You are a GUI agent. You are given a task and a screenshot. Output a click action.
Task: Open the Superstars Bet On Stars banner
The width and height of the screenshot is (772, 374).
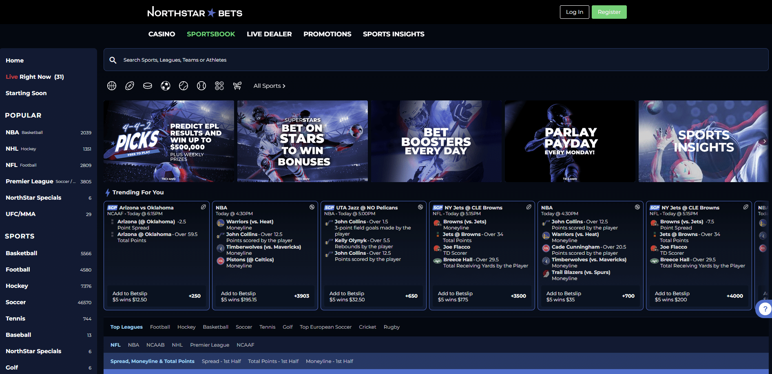tap(303, 141)
